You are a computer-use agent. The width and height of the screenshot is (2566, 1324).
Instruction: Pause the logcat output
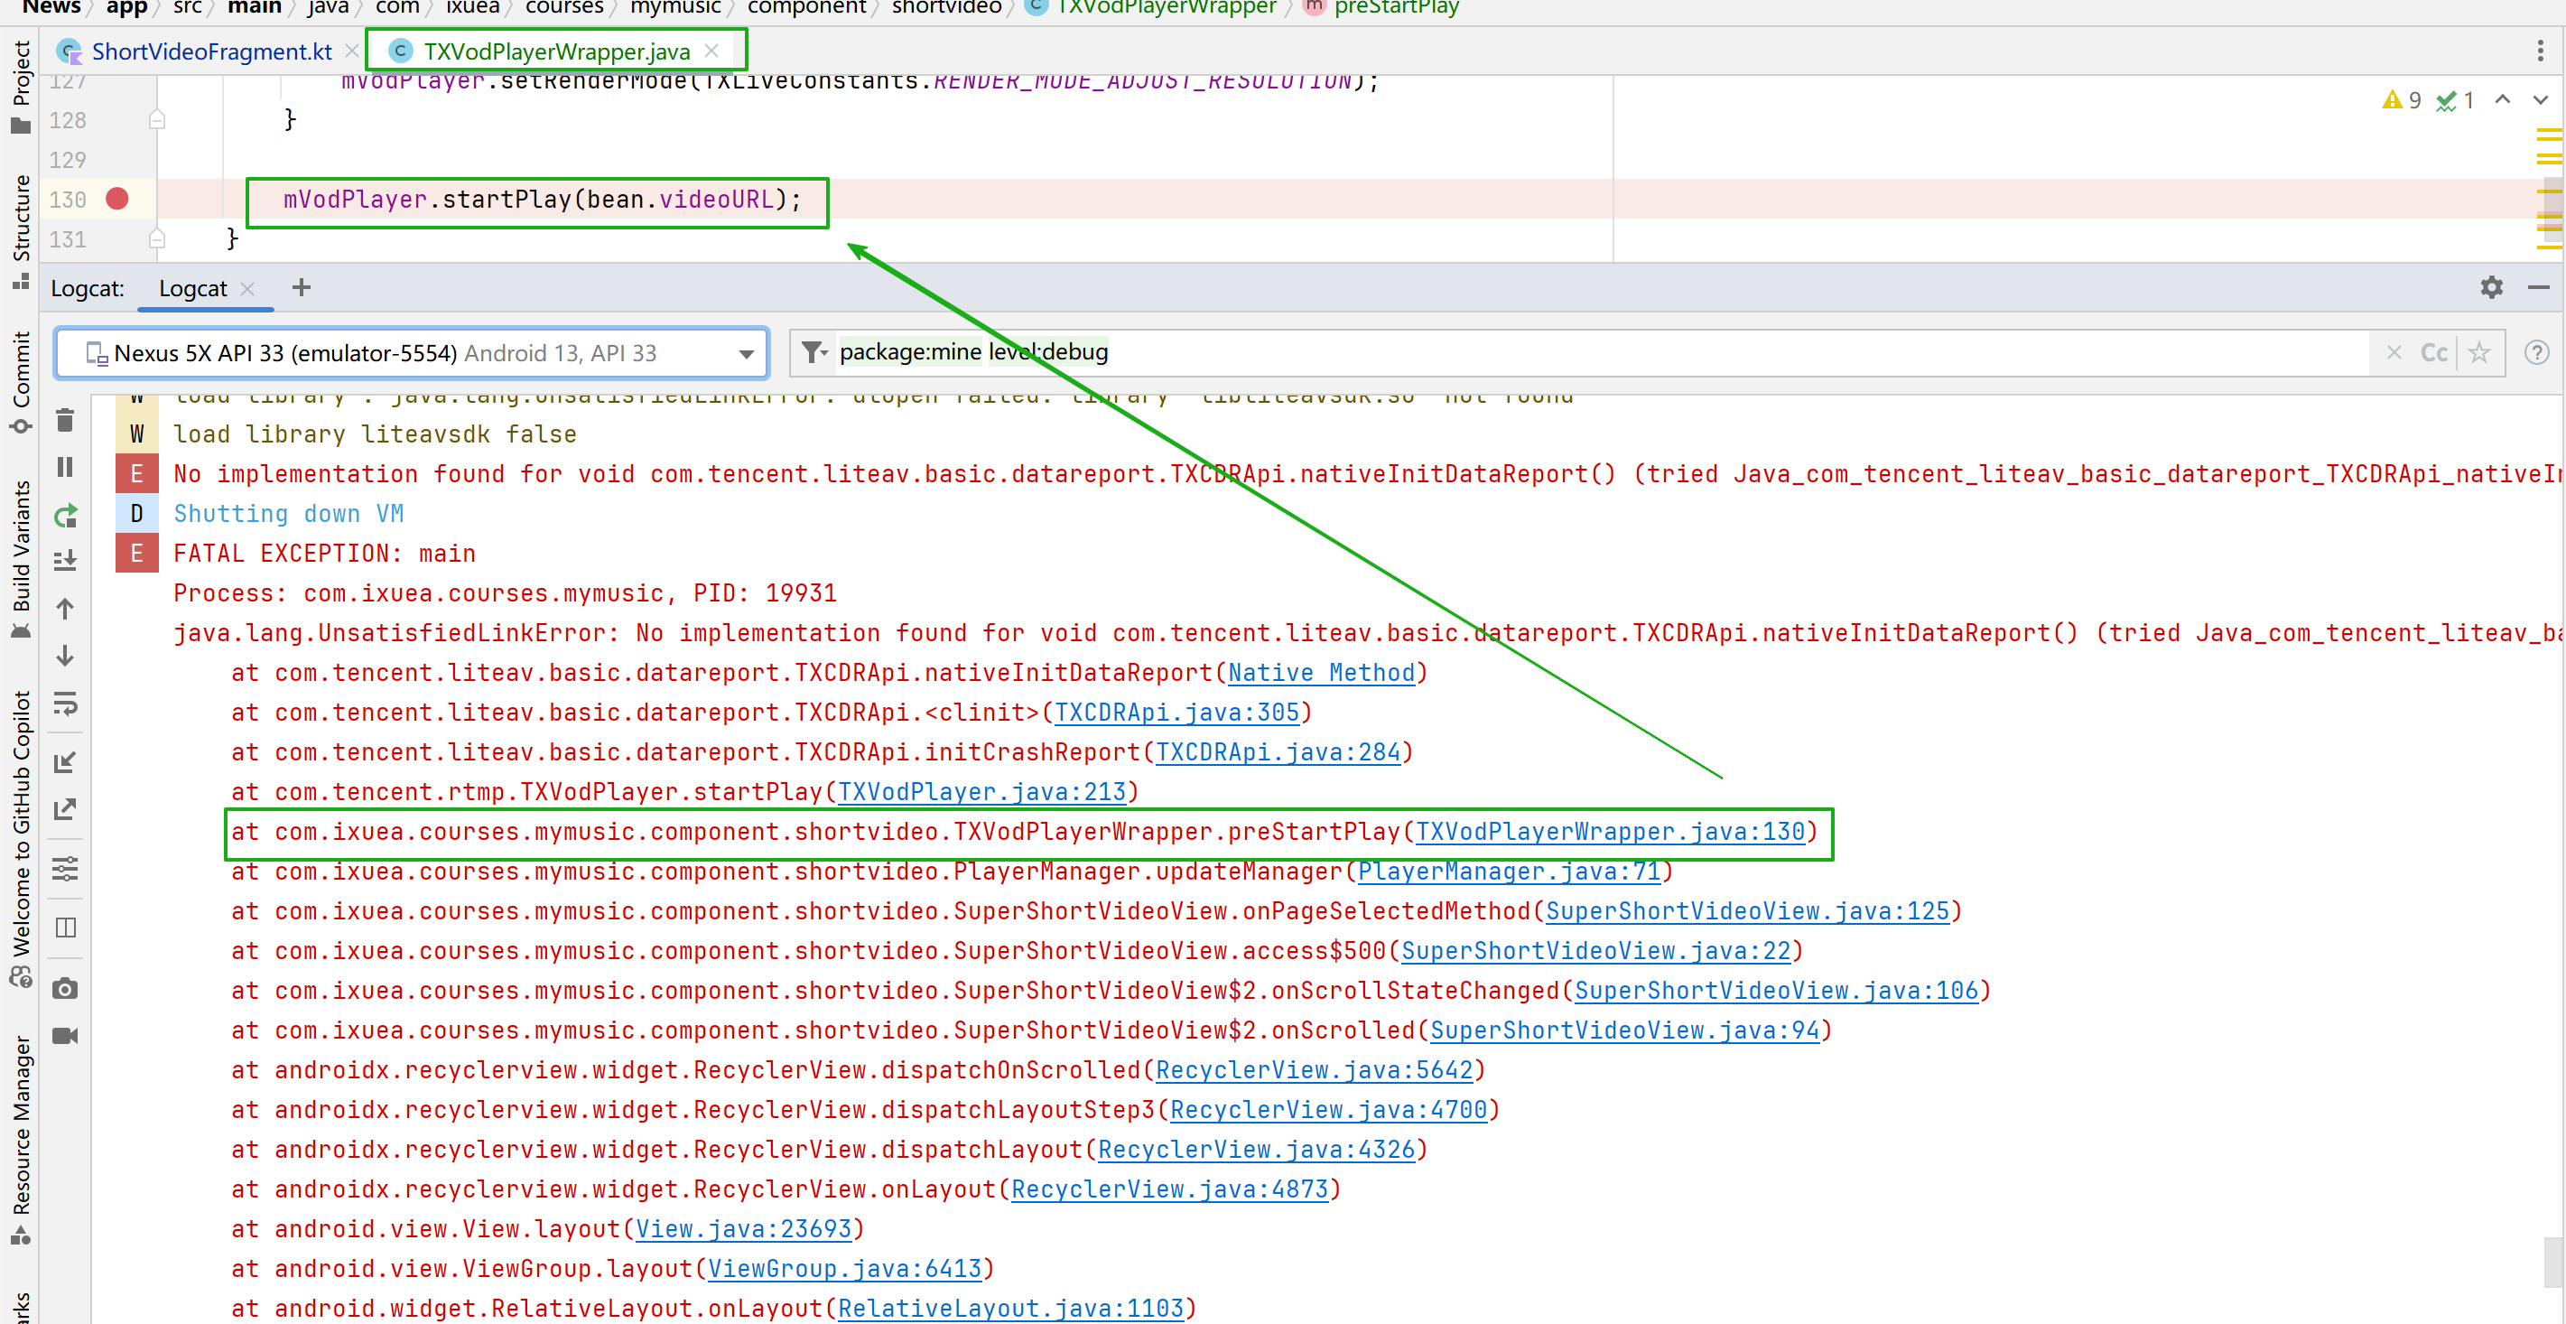[x=65, y=467]
